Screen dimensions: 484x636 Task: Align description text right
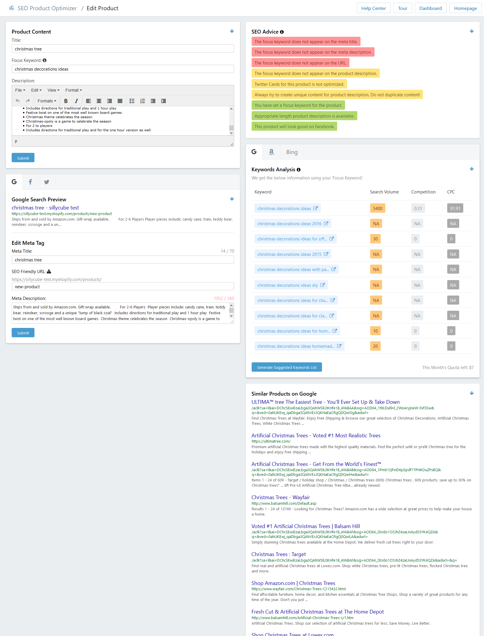point(109,101)
